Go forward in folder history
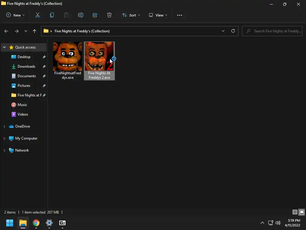 [17, 31]
